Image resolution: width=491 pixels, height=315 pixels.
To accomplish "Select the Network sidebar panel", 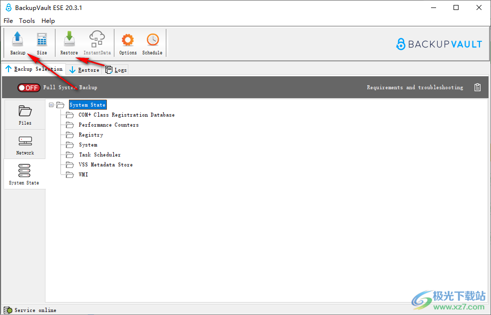I will pos(25,145).
